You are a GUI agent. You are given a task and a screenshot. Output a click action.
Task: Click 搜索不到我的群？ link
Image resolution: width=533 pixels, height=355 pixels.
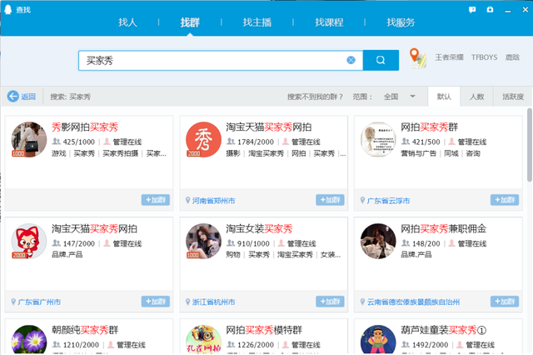coord(315,97)
